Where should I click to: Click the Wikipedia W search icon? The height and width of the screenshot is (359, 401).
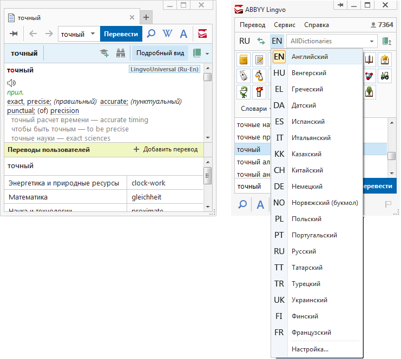point(167,34)
